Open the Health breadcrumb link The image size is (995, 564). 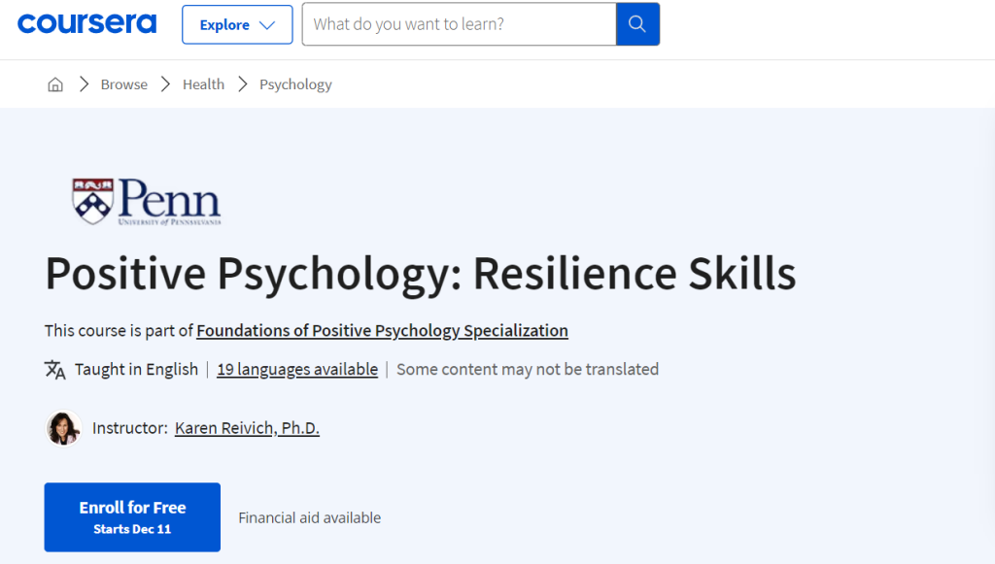pyautogui.click(x=203, y=84)
